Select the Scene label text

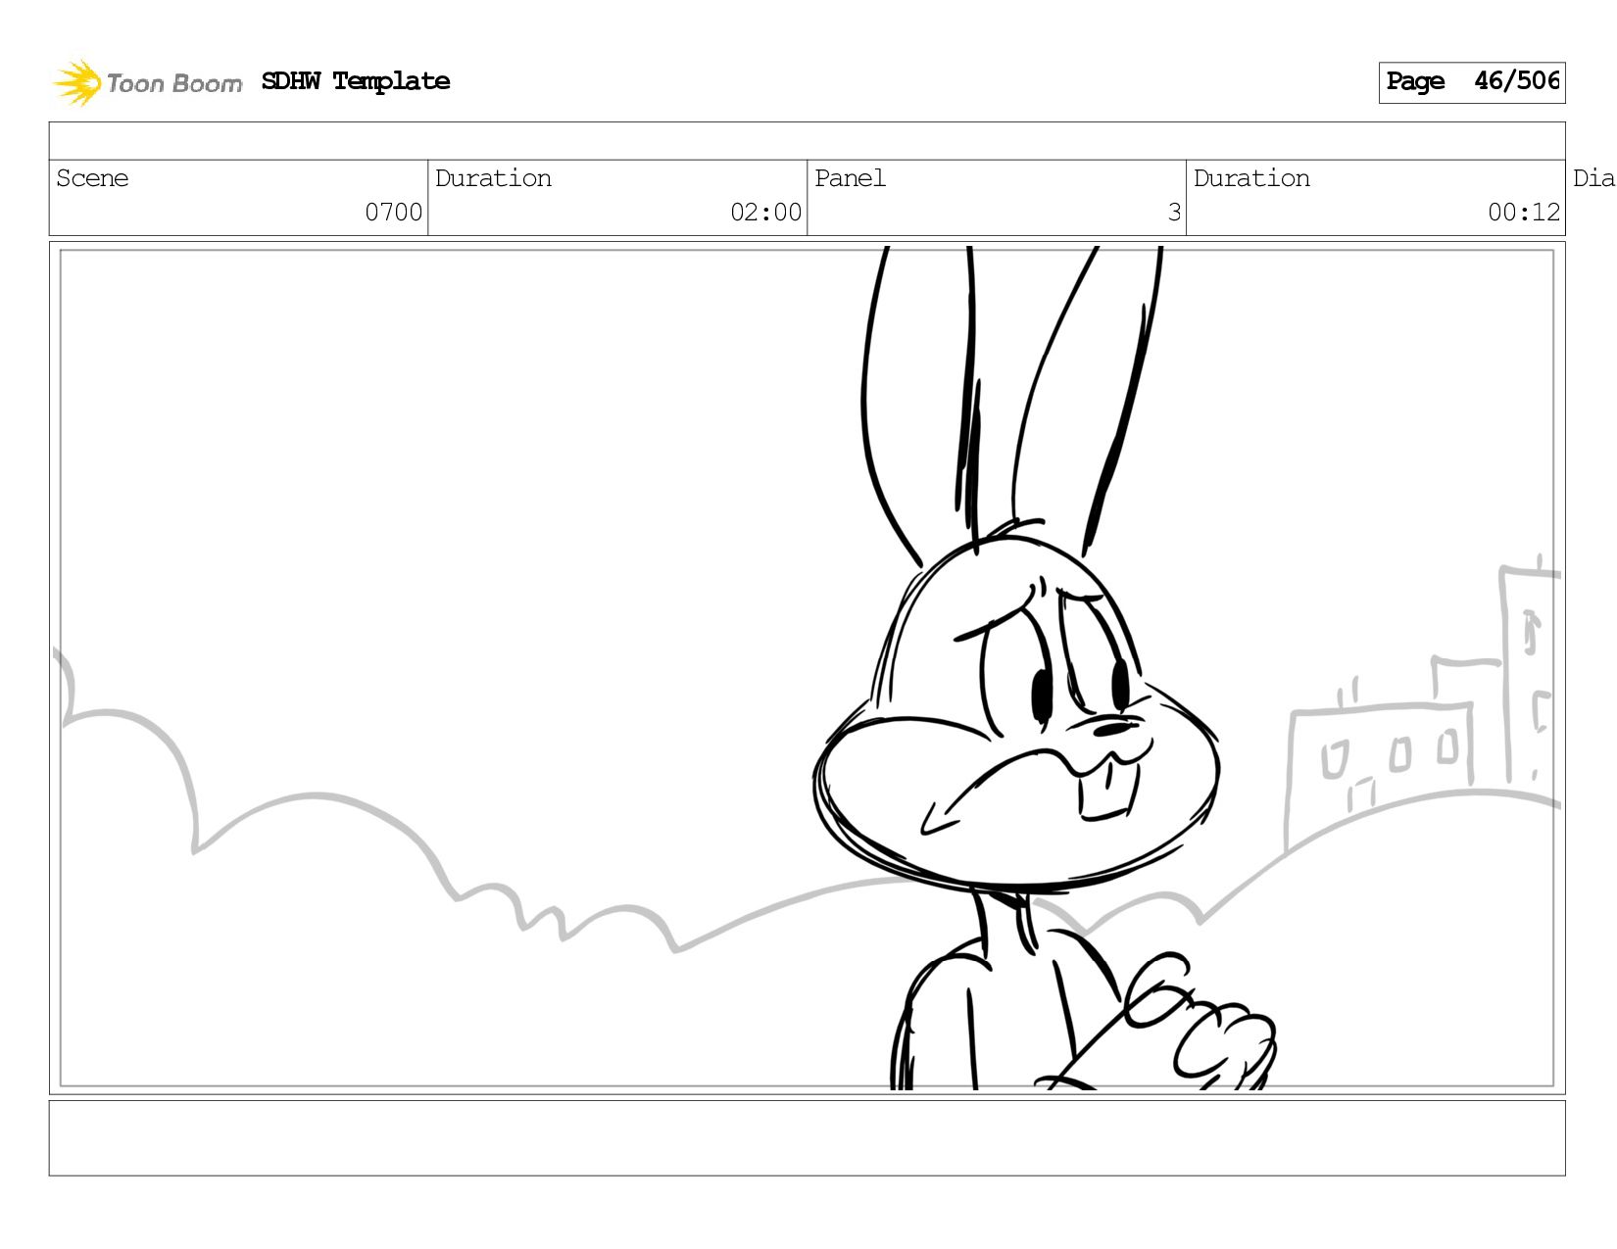coord(92,178)
